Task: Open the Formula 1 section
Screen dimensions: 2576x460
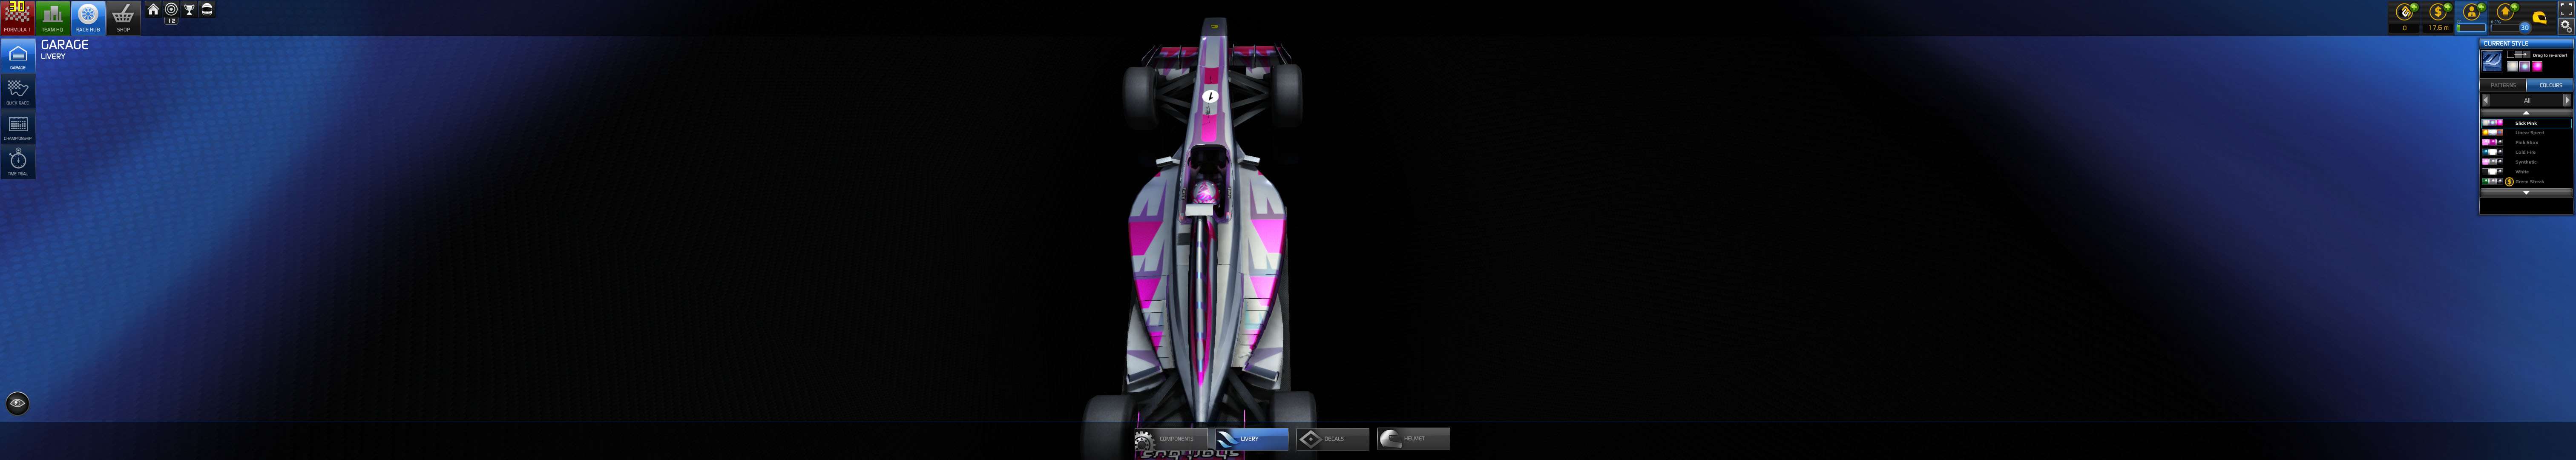Action: pyautogui.click(x=17, y=17)
